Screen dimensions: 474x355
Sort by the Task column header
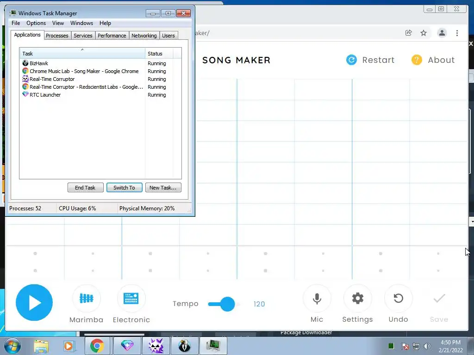(x=82, y=54)
